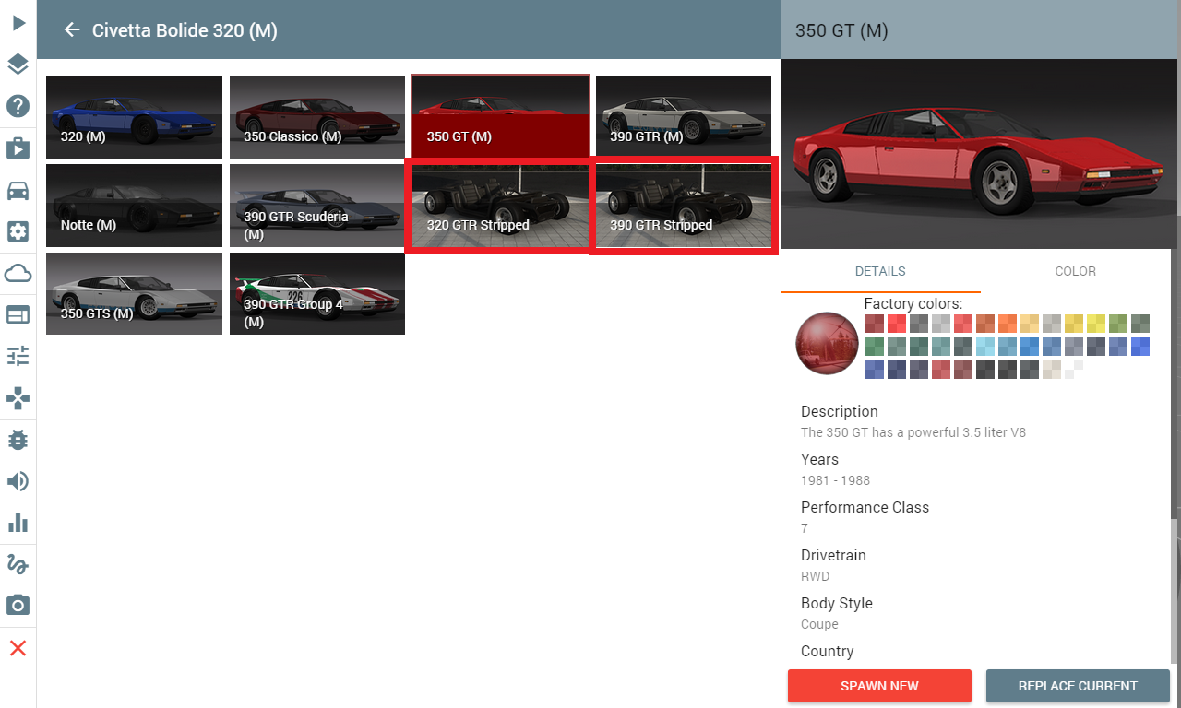1181x708 pixels.
Task: Open the vehicles car icon
Action: (18, 190)
